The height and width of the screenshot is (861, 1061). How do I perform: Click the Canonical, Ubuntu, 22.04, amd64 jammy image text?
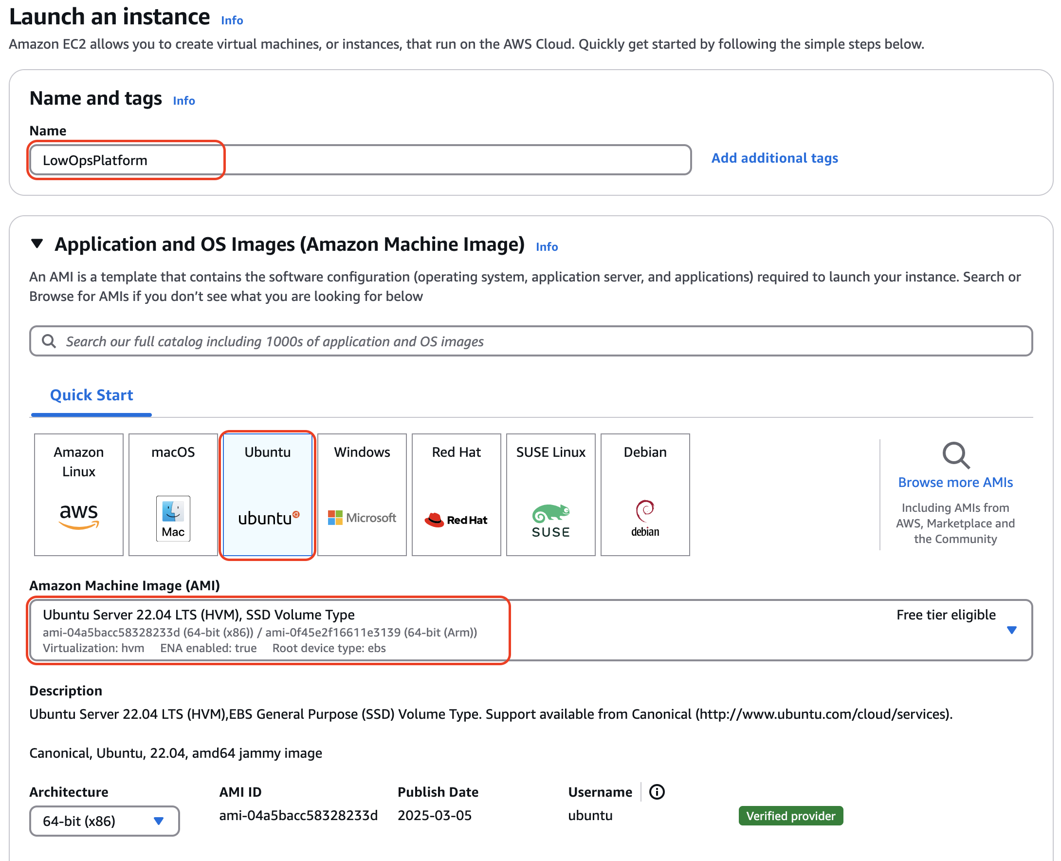(175, 753)
